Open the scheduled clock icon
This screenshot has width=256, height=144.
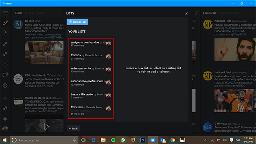pos(5,86)
